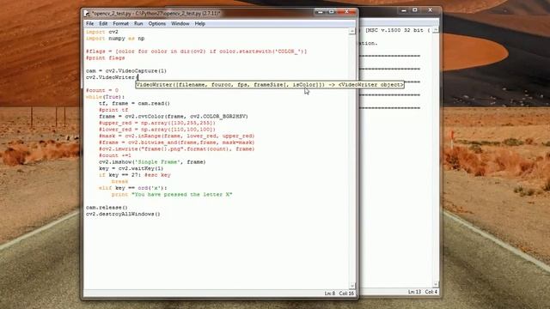The width and height of the screenshot is (550, 309).
Task: Click the '#upper_red = np.array' comment line
Action: pos(157,123)
